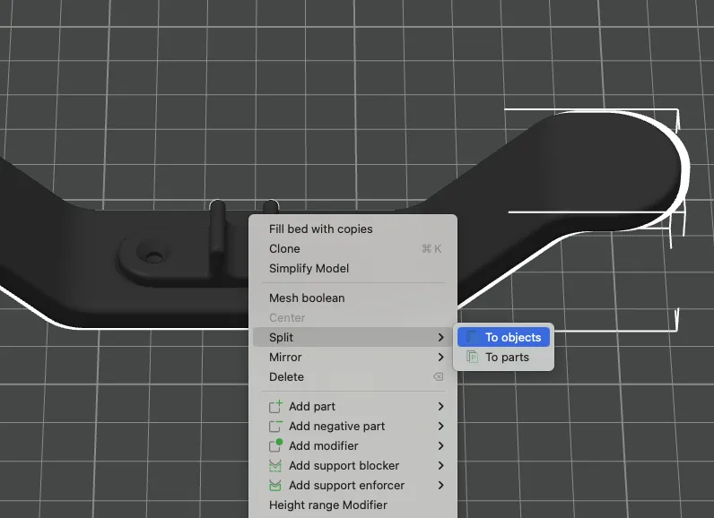The image size is (714, 518).
Task: Click the support enforcer icon
Action: tap(275, 485)
